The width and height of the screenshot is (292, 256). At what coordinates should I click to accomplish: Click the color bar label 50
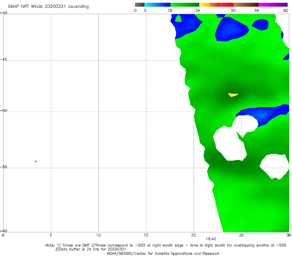233,11
